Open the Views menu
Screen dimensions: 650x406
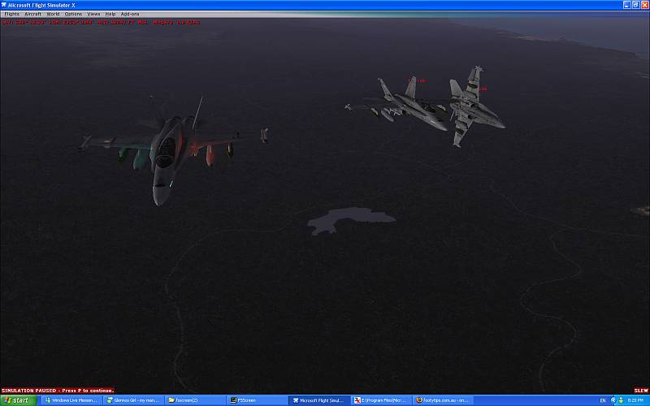[93, 14]
